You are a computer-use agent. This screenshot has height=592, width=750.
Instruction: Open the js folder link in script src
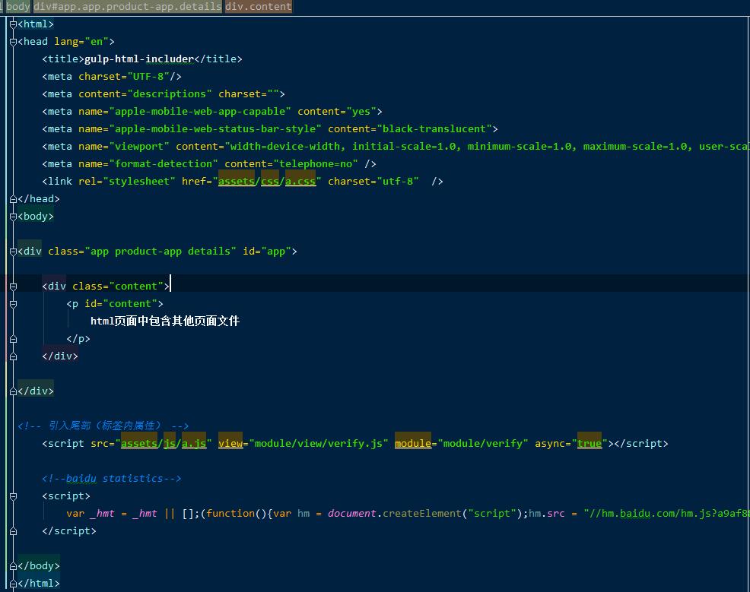170,443
